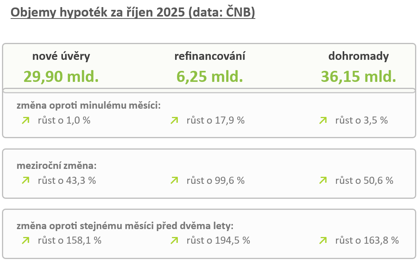Select the green arrow next to růst o 99,6 %
This screenshot has width=419, height=261.
coord(174,181)
